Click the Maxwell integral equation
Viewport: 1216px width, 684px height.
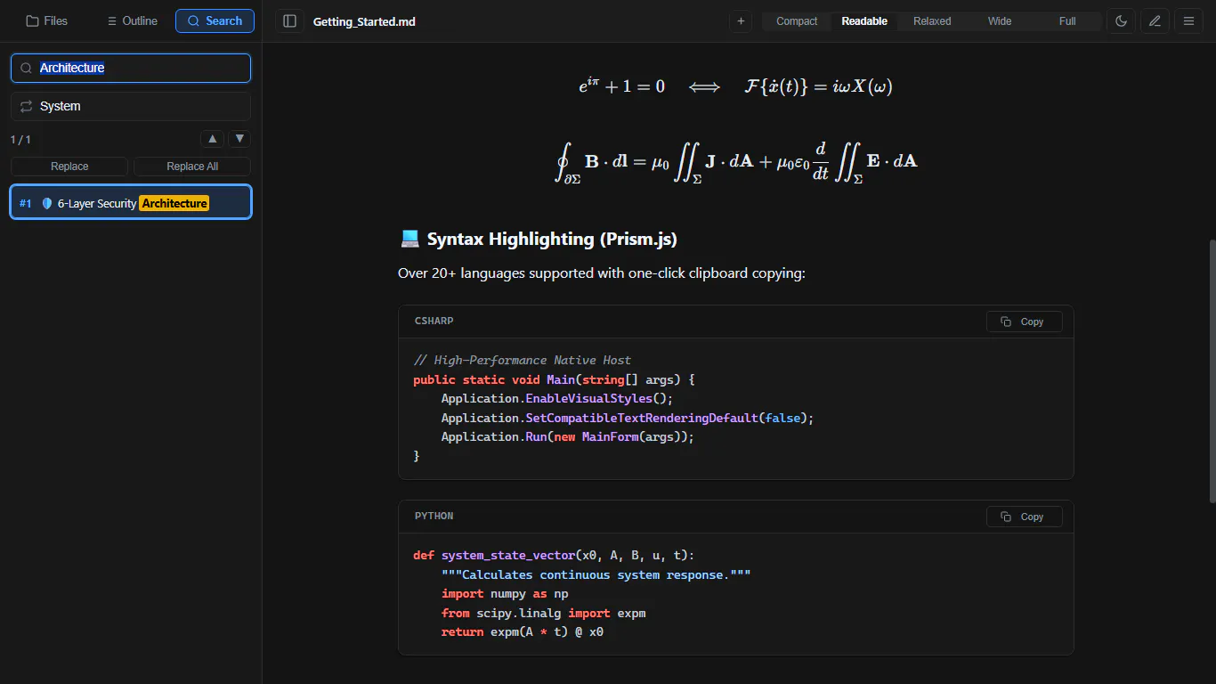735,161
